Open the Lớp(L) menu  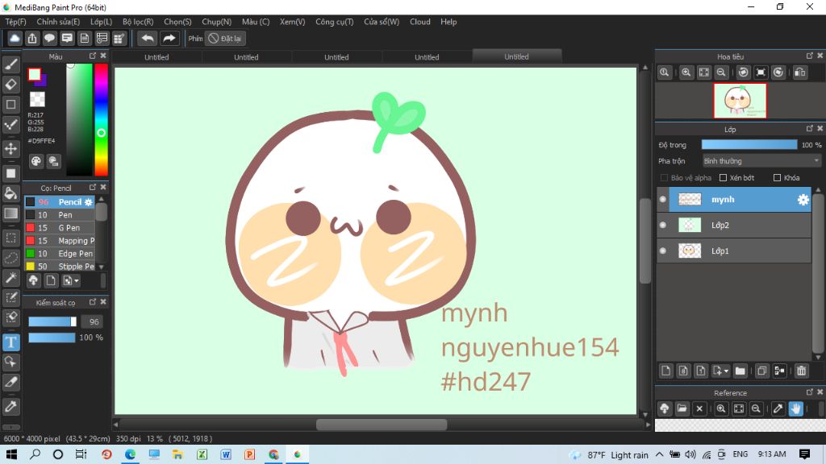point(101,22)
